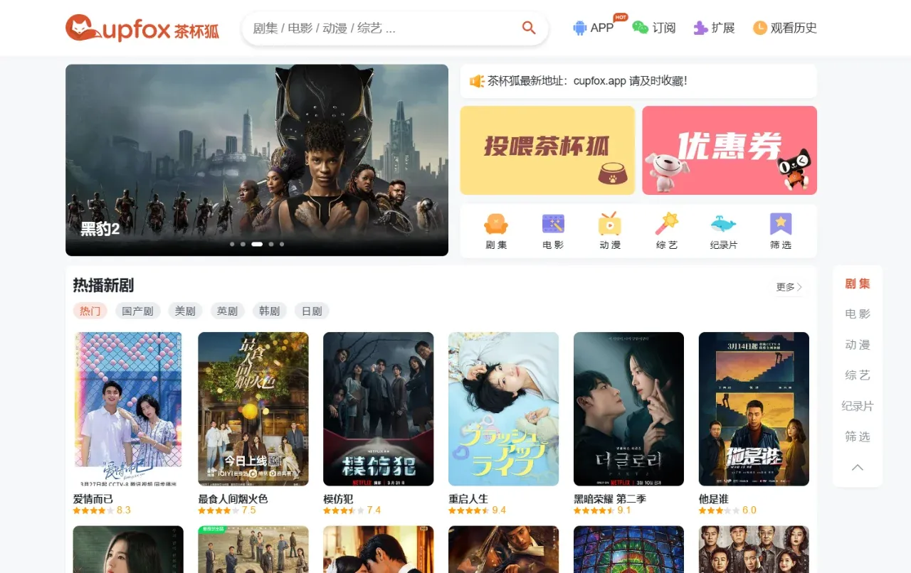This screenshot has width=911, height=573.
Task: Jump to 筛选 in right sidebar
Action: (x=858, y=437)
